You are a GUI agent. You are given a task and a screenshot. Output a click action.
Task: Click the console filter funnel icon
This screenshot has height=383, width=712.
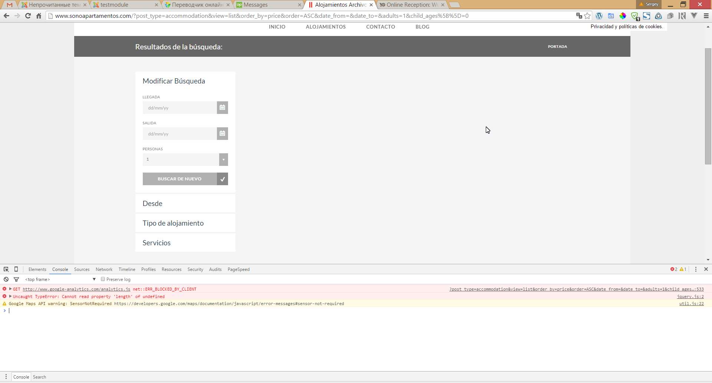pos(16,279)
